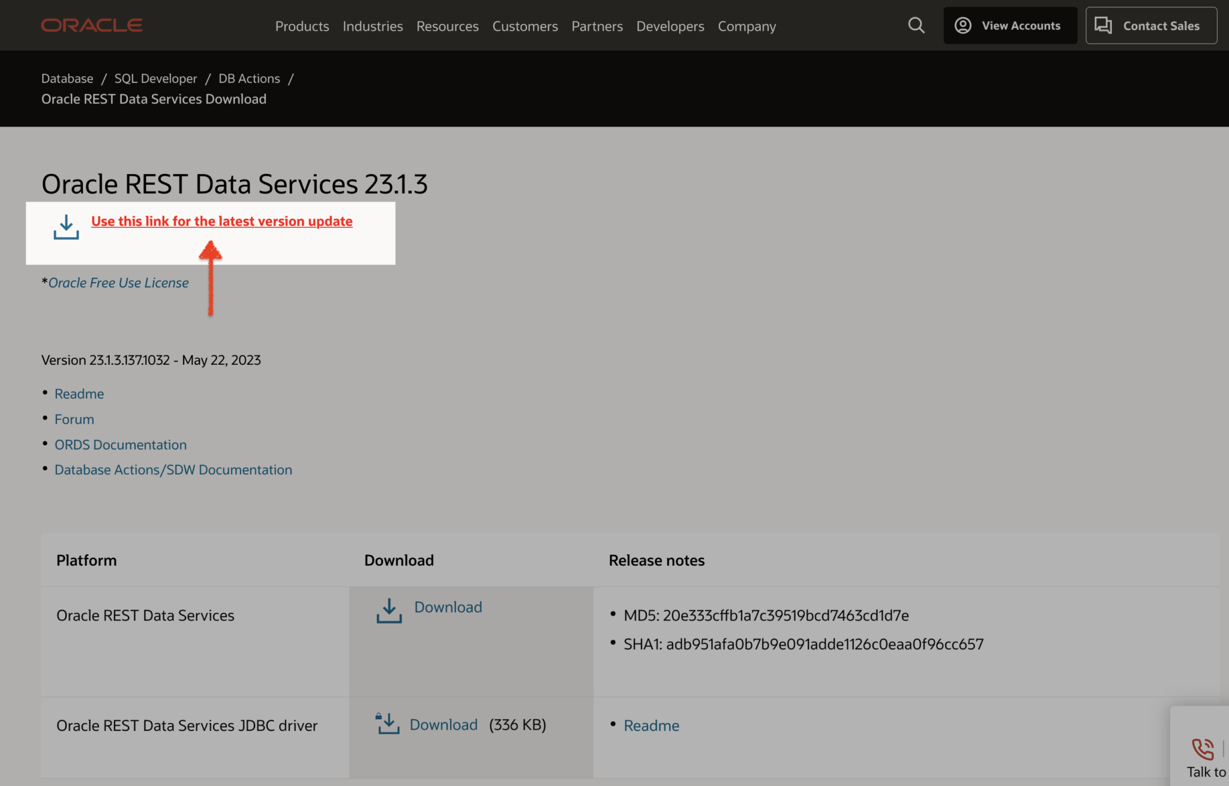Click the View Accounts profile icon
The height and width of the screenshot is (786, 1229).
963,25
